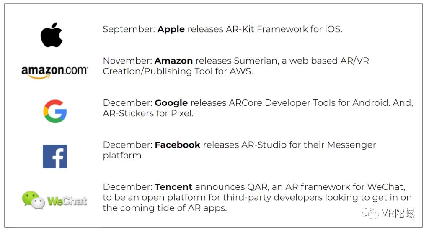Click the orange Amazon smile arrow

coord(39,77)
